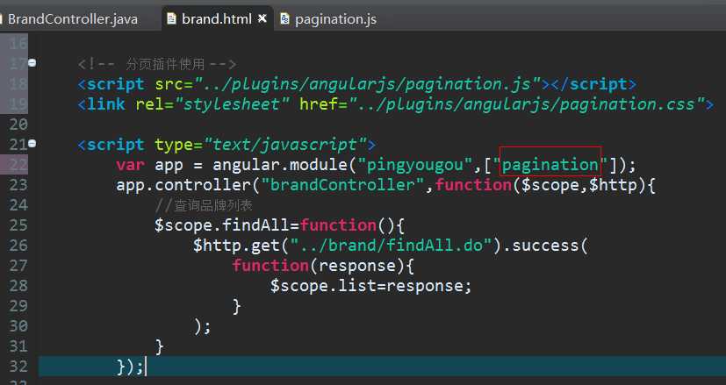Click line number 20 in gutter
The width and height of the screenshot is (726, 385).
tap(18, 124)
